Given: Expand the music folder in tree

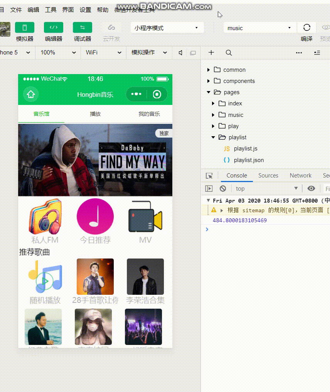Looking at the screenshot, I should 213,115.
